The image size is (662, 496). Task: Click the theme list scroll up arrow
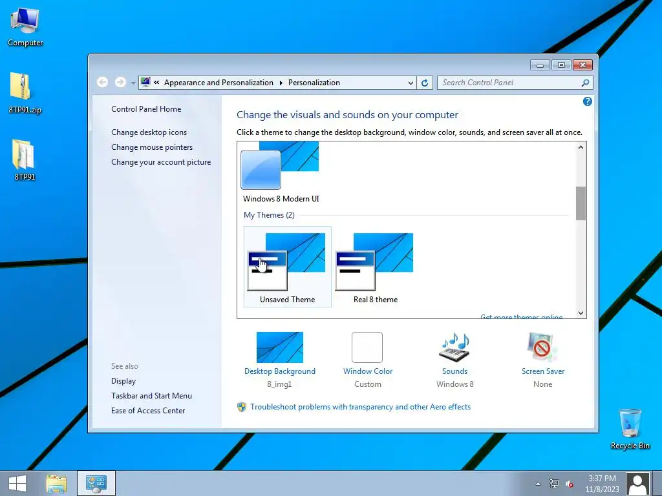(581, 147)
